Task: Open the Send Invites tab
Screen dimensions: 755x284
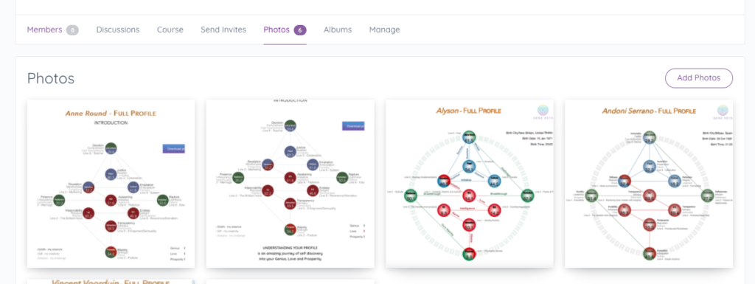Action: pyautogui.click(x=223, y=30)
